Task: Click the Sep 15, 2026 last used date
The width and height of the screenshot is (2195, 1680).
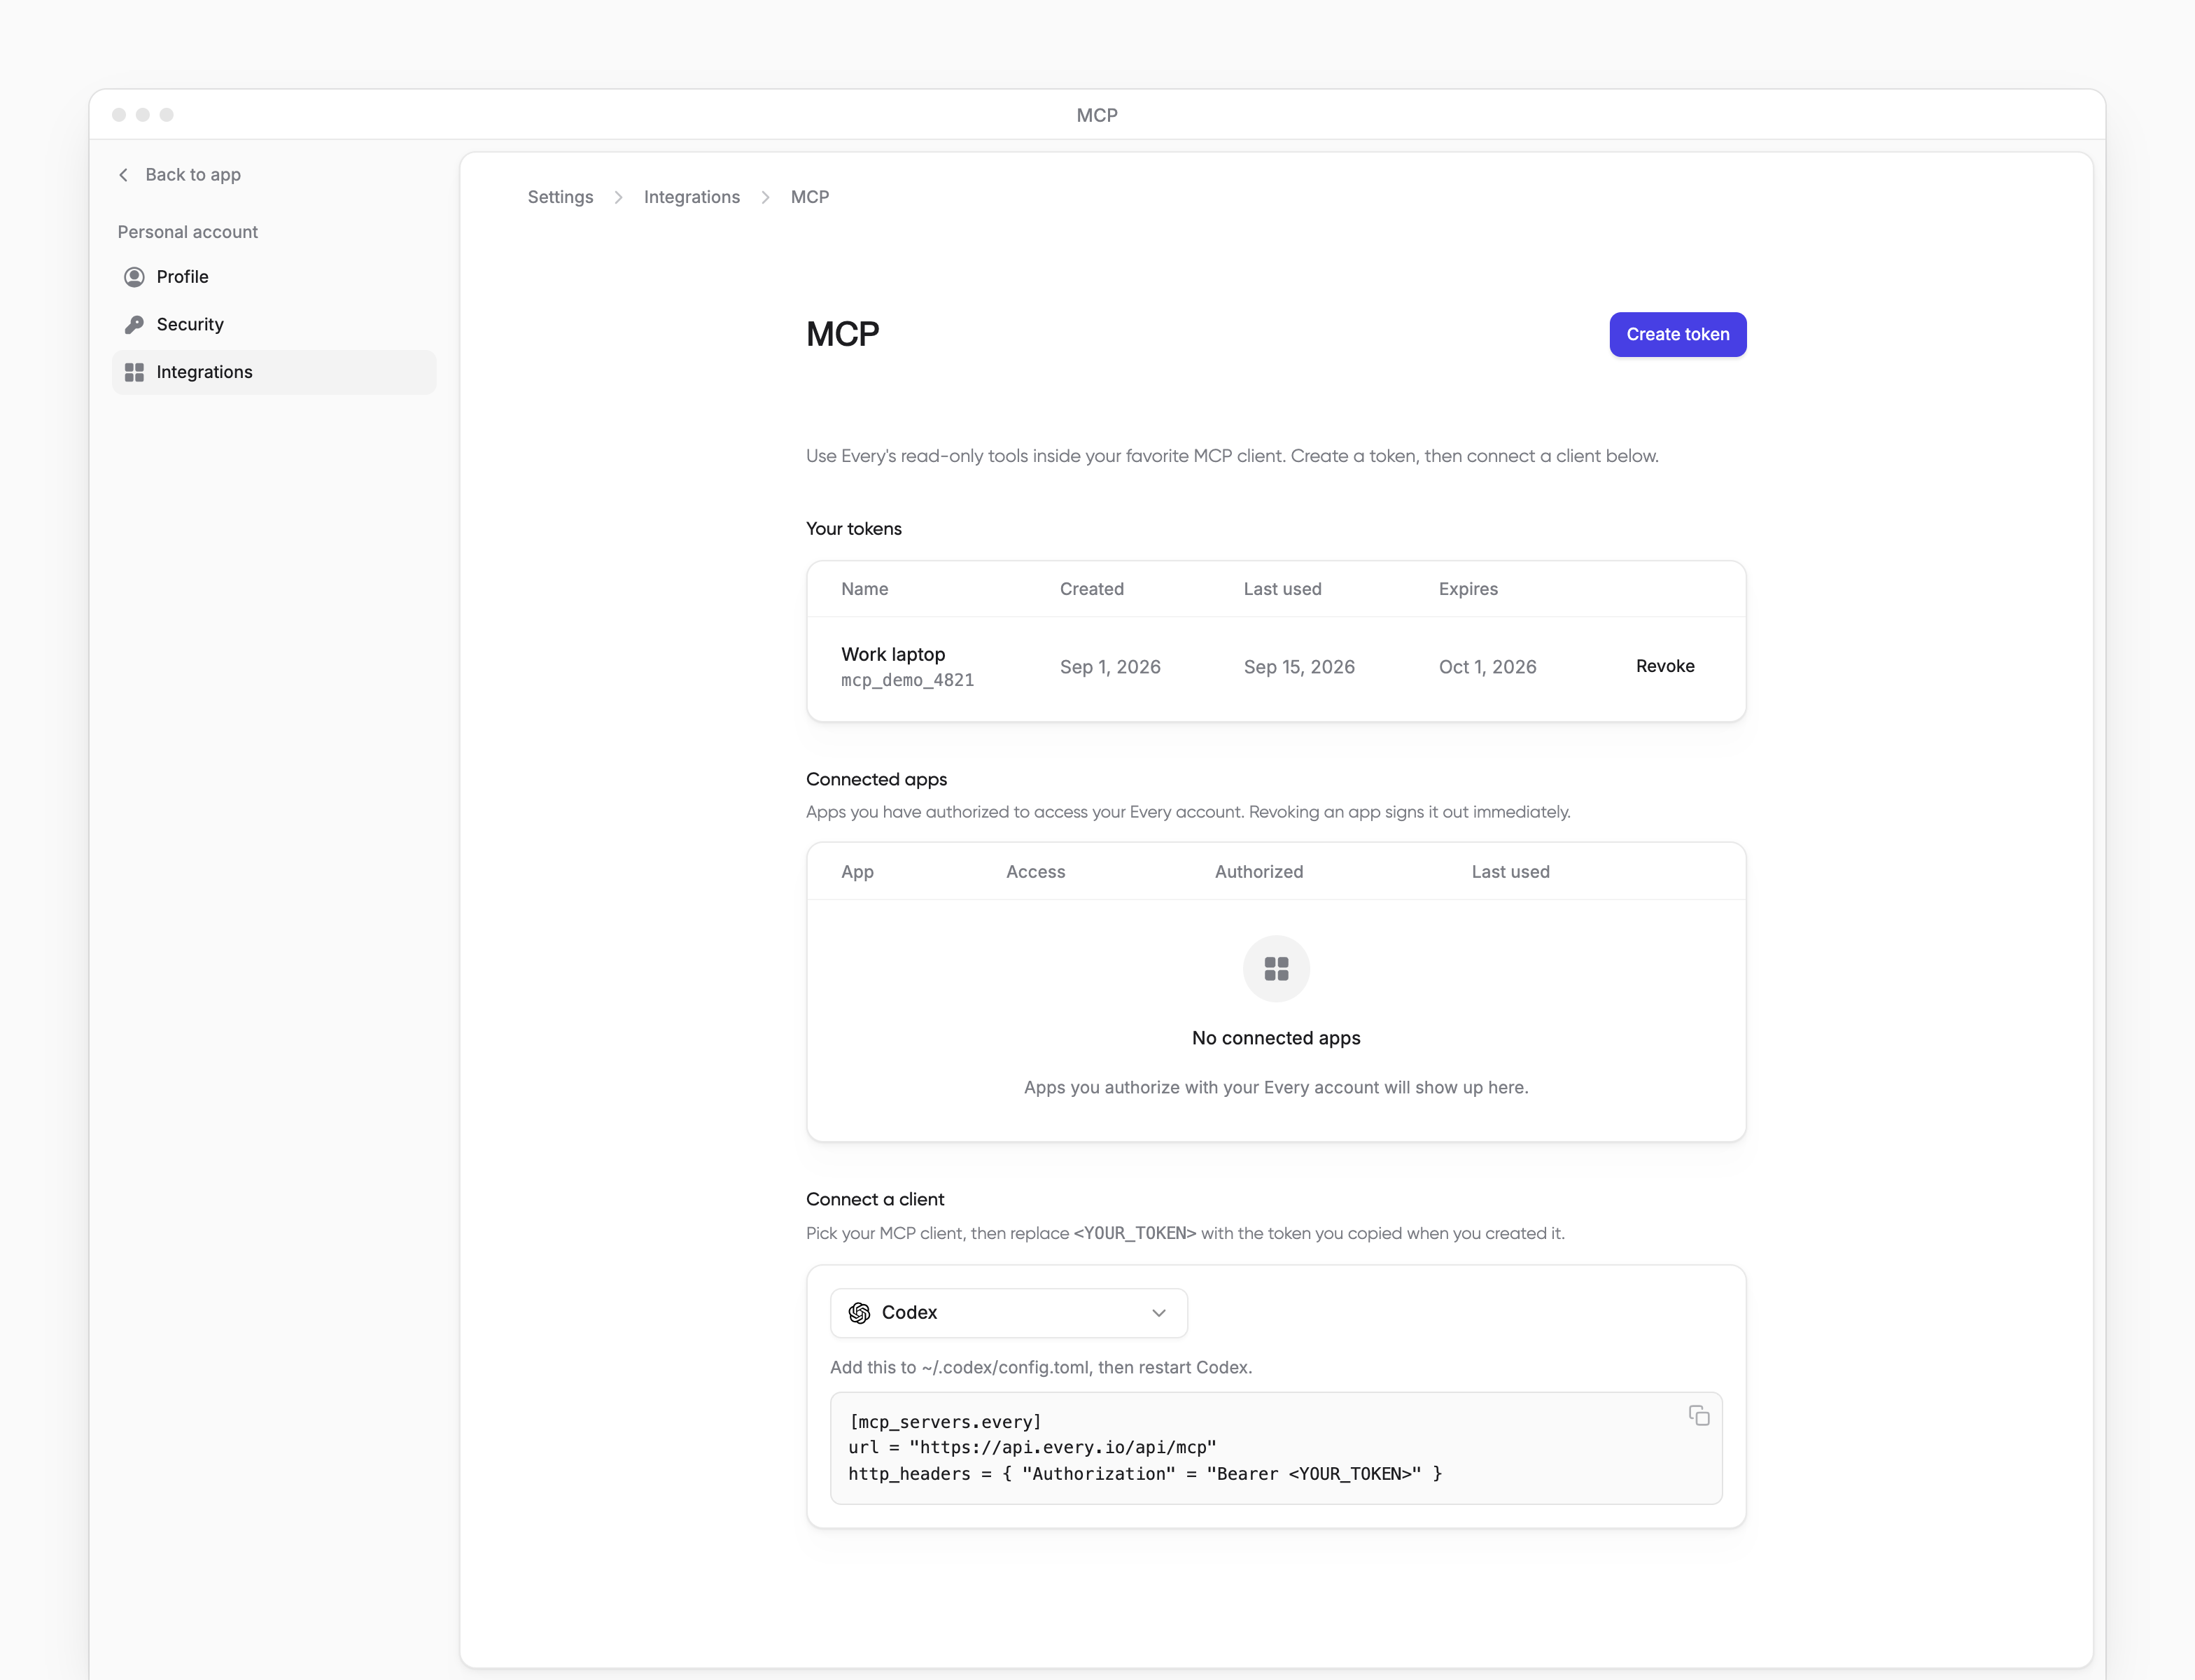Action: click(1298, 667)
